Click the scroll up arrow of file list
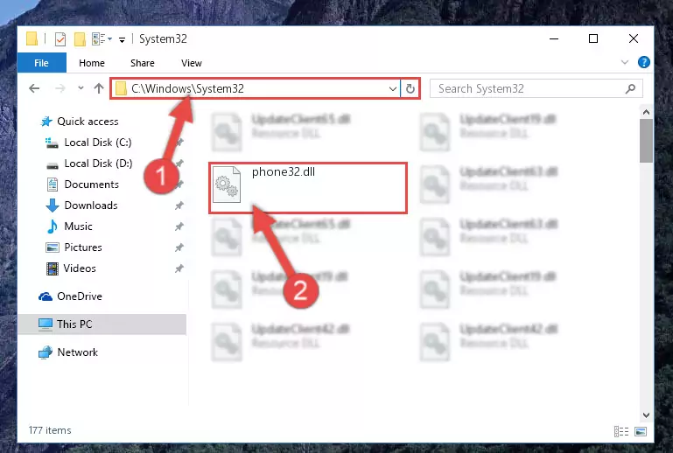Image resolution: width=673 pixels, height=453 pixels. click(646, 113)
